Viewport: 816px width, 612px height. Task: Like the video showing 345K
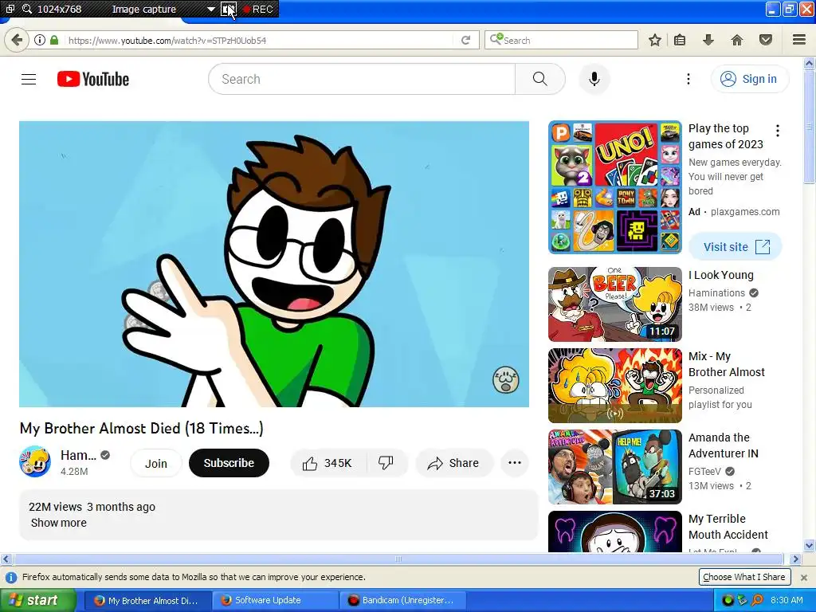coord(328,463)
